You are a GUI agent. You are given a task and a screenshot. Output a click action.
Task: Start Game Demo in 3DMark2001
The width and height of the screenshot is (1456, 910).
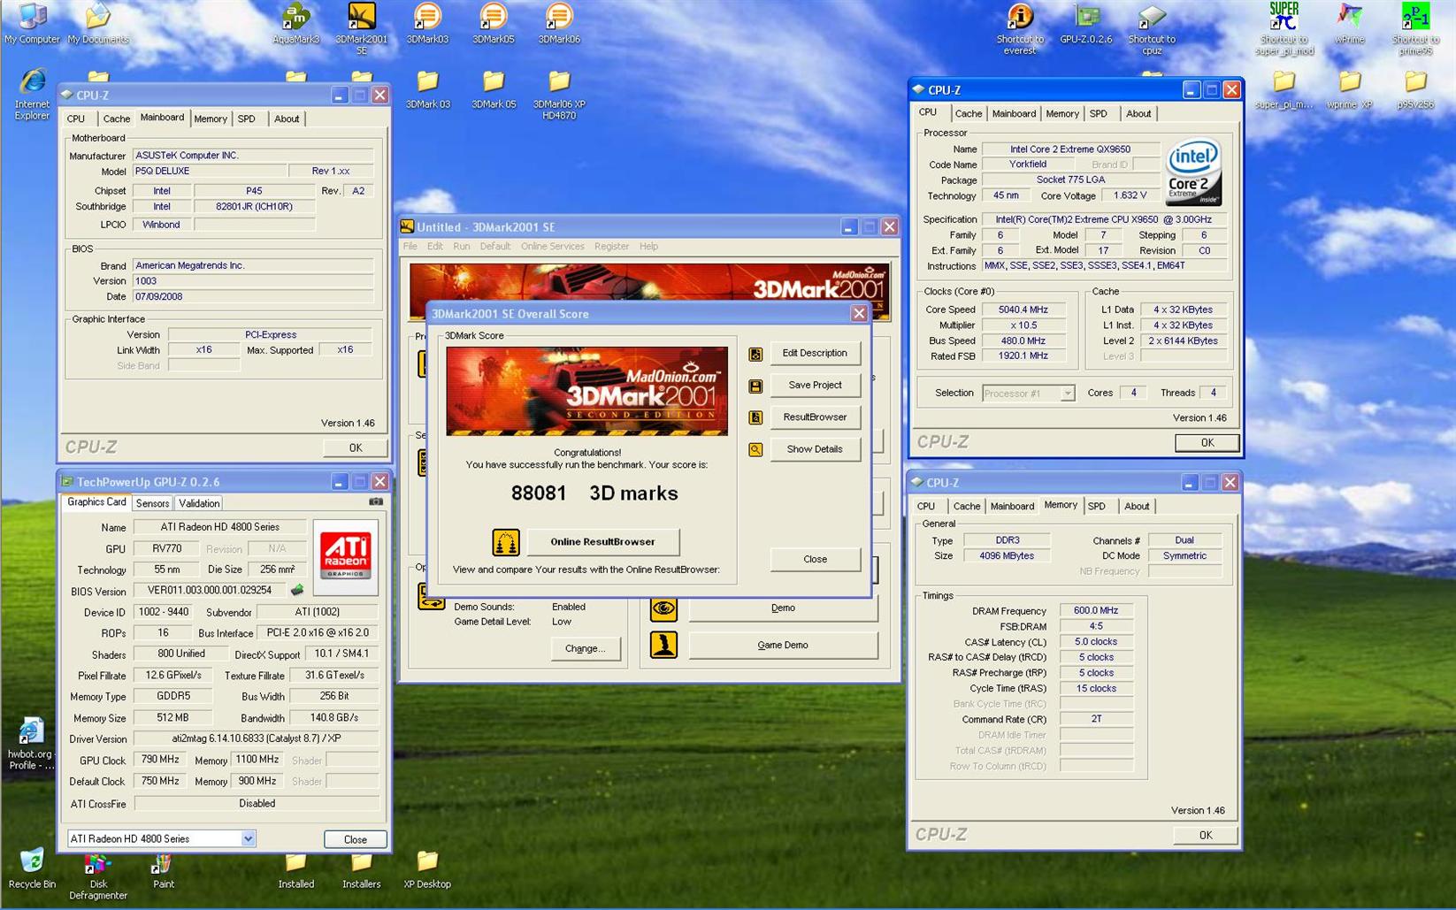(783, 645)
